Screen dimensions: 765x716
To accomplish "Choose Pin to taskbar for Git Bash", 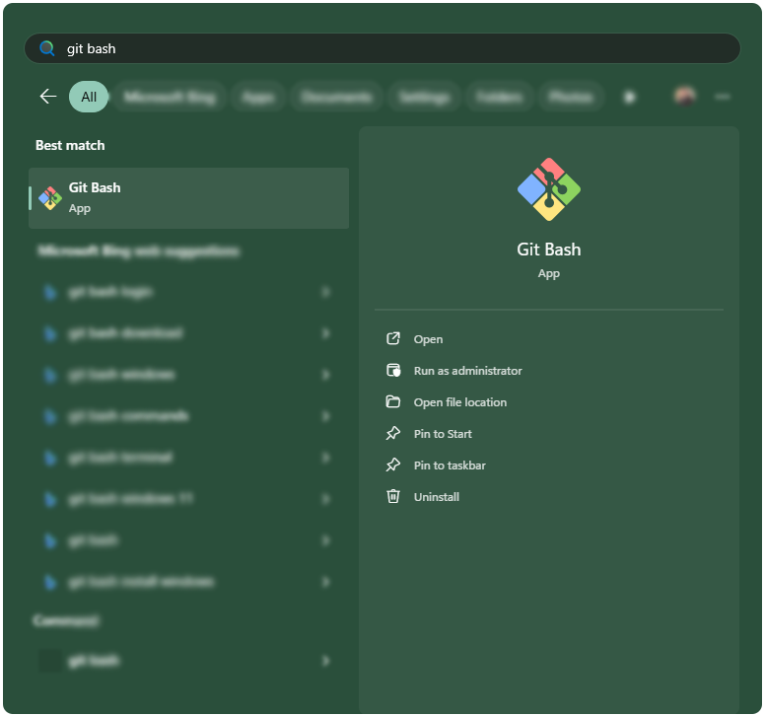I will [450, 465].
